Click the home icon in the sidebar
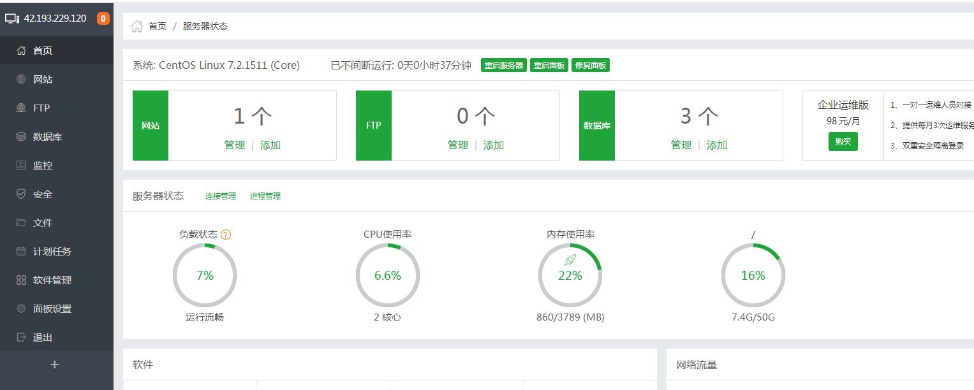This screenshot has width=974, height=390. (21, 50)
